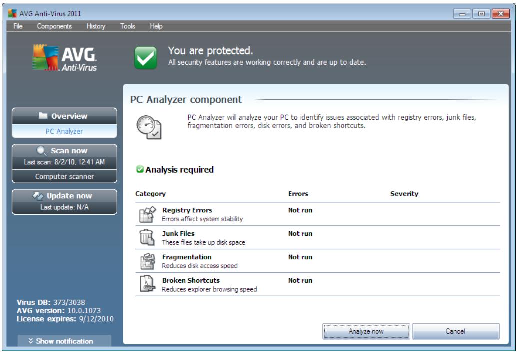Select the Junk Files row title
This screenshot has height=352, width=517.
click(x=178, y=233)
